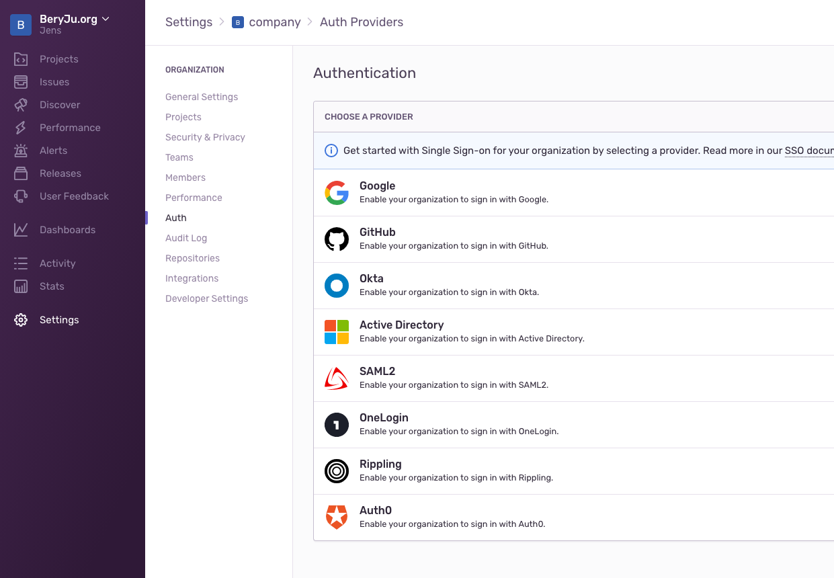
Task: Click the GitHub octocat icon
Action: tap(337, 239)
